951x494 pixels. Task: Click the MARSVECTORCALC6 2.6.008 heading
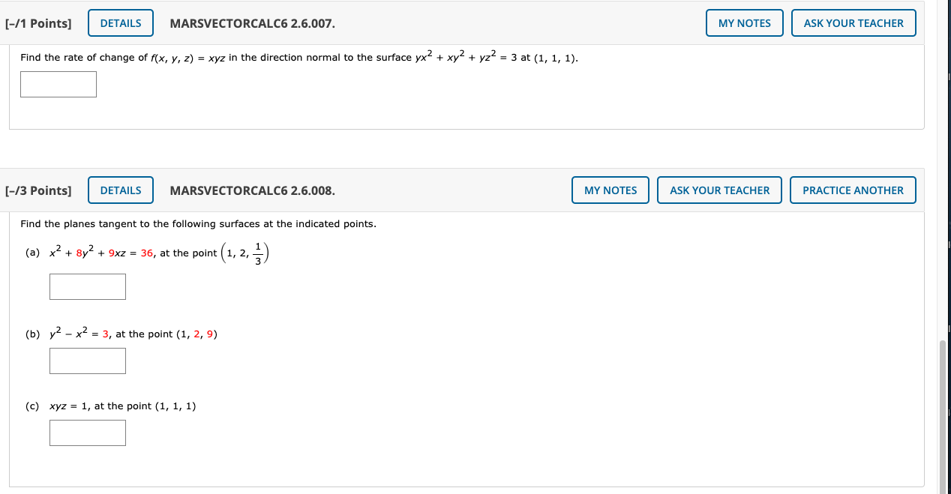[x=253, y=190]
